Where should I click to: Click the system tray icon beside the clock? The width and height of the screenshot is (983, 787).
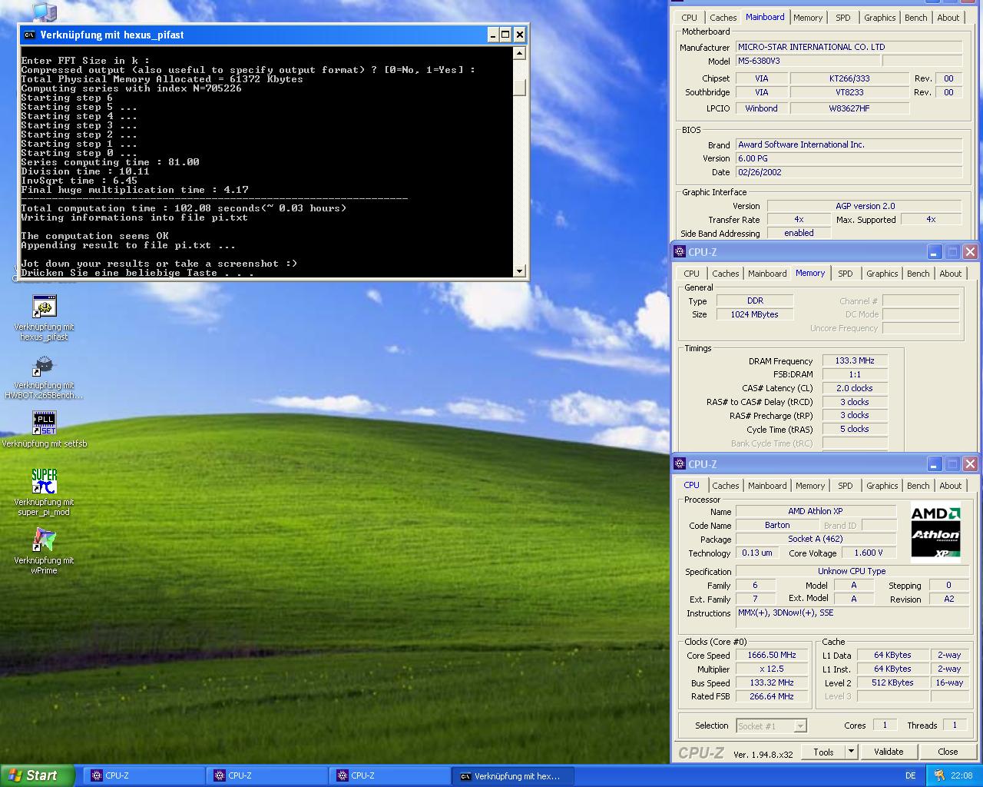tap(939, 775)
